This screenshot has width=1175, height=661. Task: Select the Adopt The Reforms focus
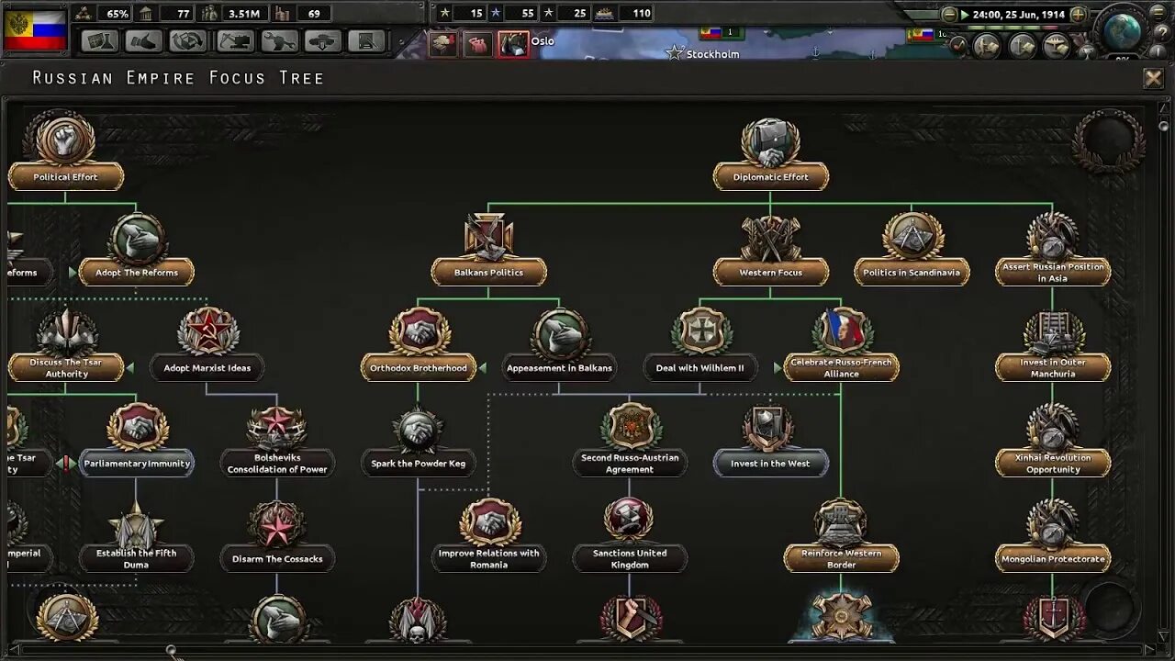click(136, 248)
